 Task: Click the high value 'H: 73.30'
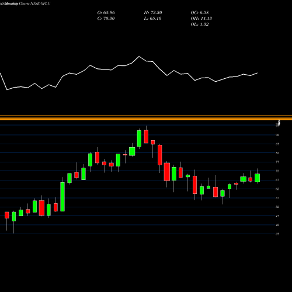(x=153, y=13)
